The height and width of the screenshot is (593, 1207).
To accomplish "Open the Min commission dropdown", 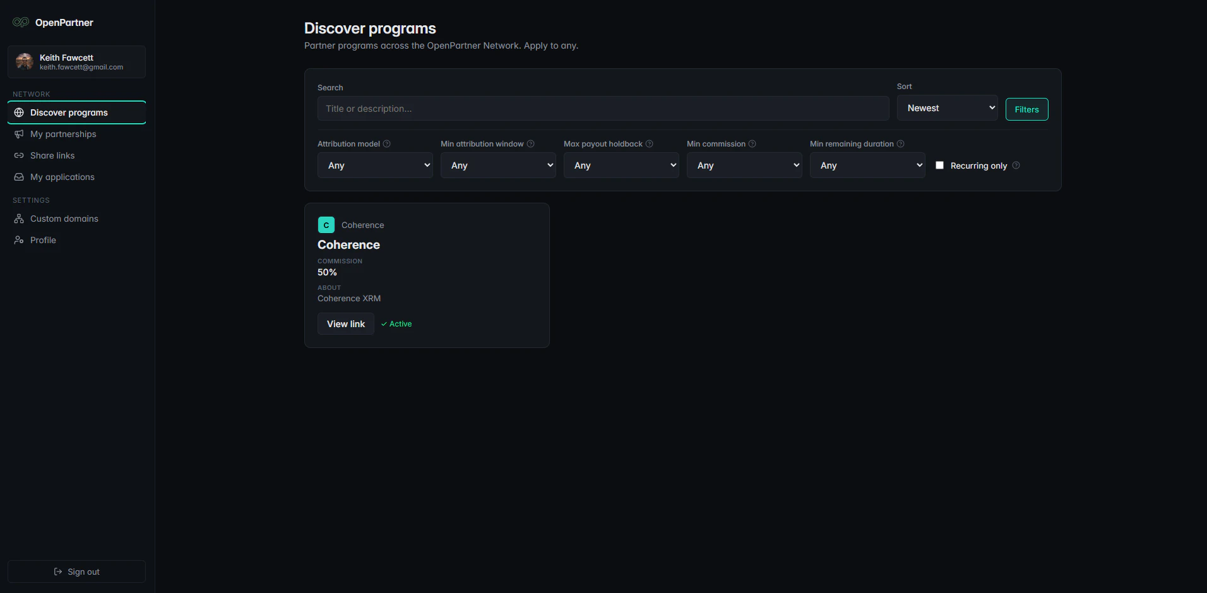I will (744, 165).
